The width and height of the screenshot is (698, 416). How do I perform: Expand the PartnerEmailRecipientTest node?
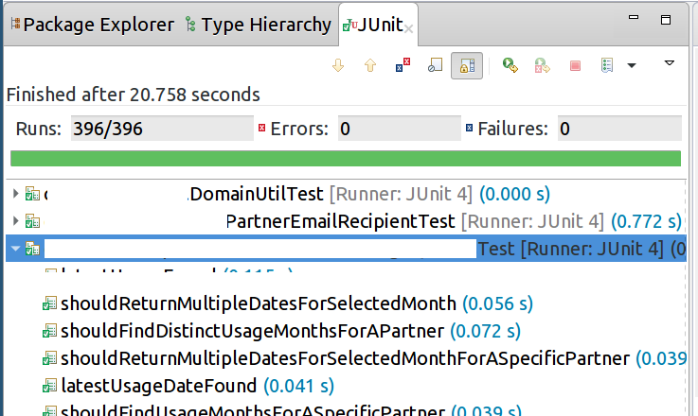[15, 221]
